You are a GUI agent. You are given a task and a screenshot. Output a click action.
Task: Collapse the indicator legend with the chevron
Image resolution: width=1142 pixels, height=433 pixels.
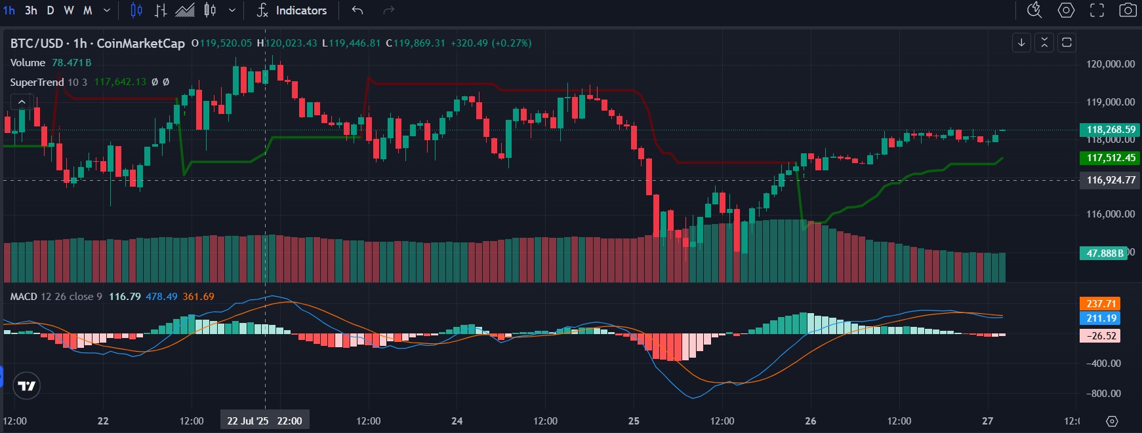(22, 102)
